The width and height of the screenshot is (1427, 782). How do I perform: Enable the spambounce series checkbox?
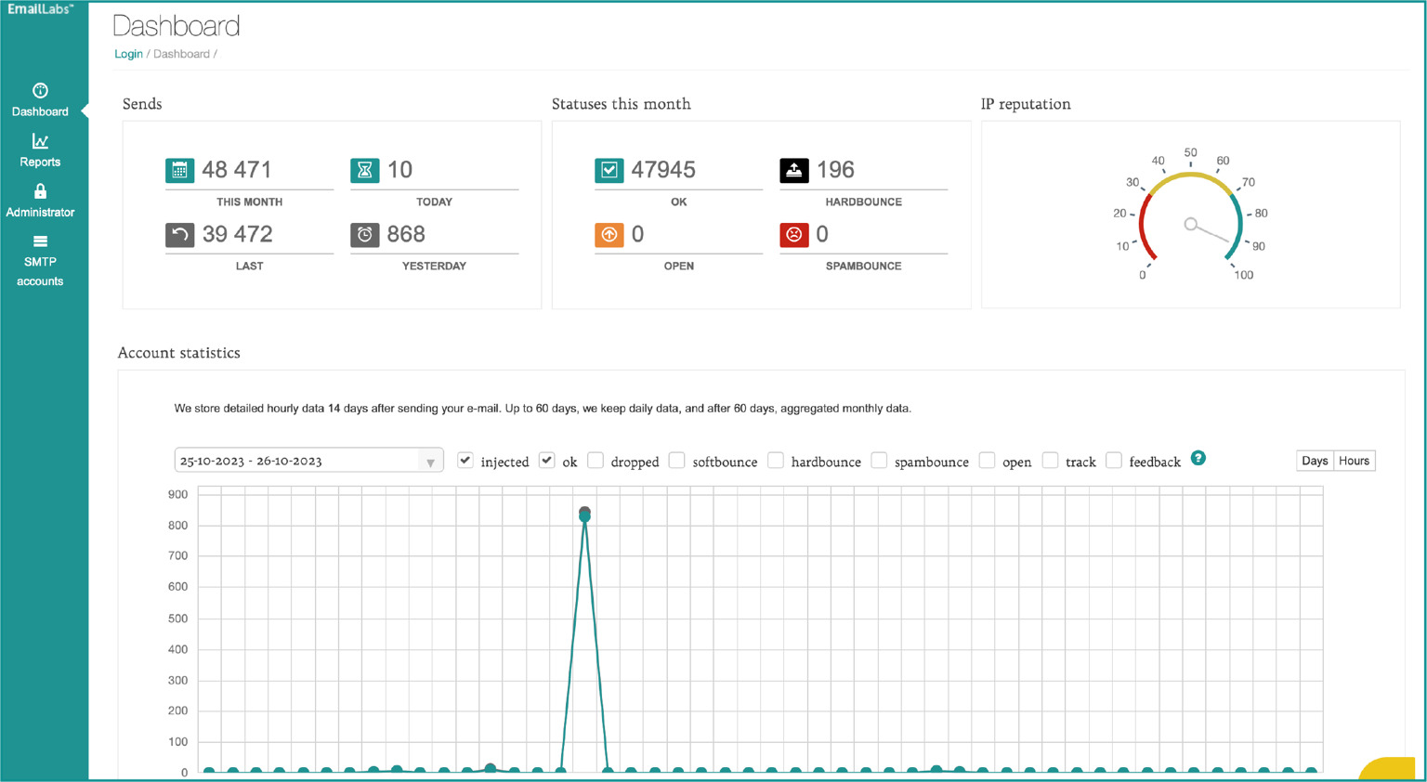(879, 460)
